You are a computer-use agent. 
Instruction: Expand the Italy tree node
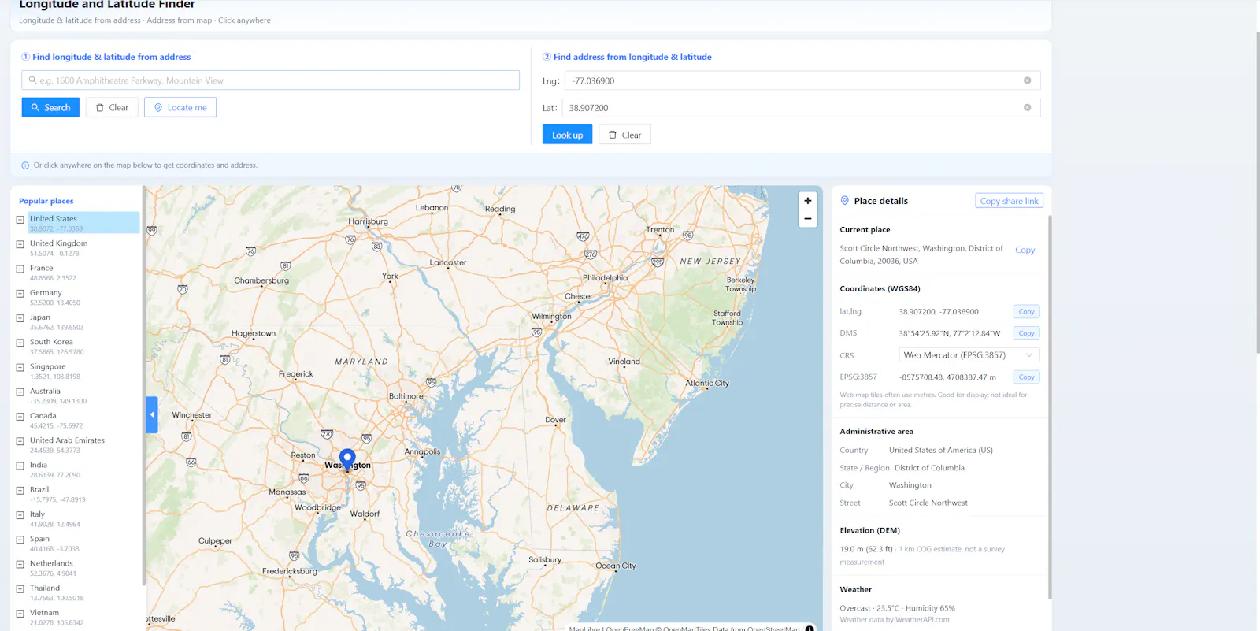click(x=20, y=515)
